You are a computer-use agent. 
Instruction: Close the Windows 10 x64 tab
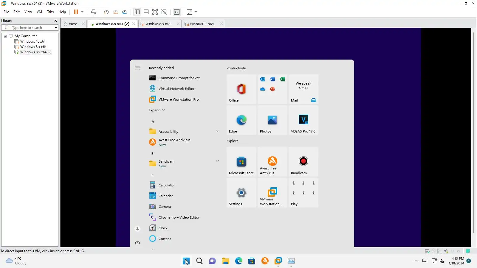[x=222, y=24]
